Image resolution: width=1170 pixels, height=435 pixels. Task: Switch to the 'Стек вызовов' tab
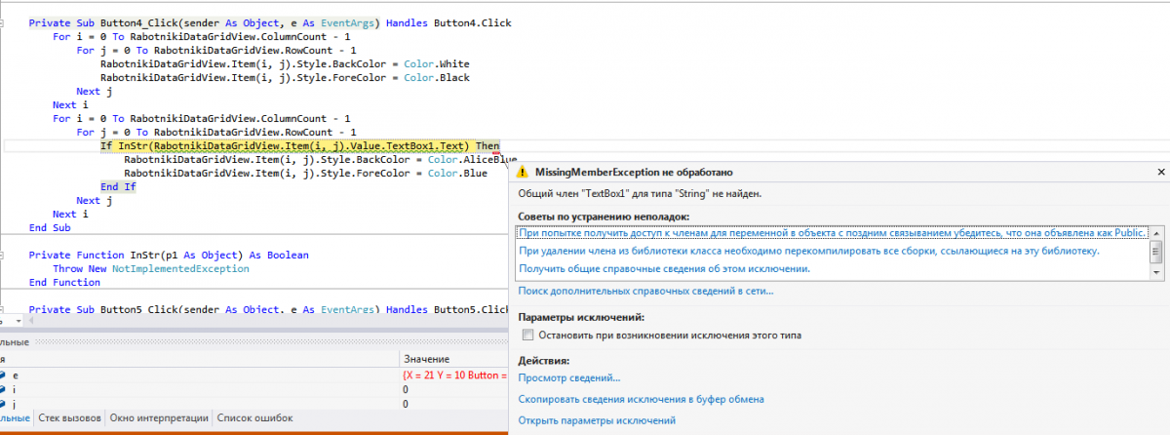68,417
